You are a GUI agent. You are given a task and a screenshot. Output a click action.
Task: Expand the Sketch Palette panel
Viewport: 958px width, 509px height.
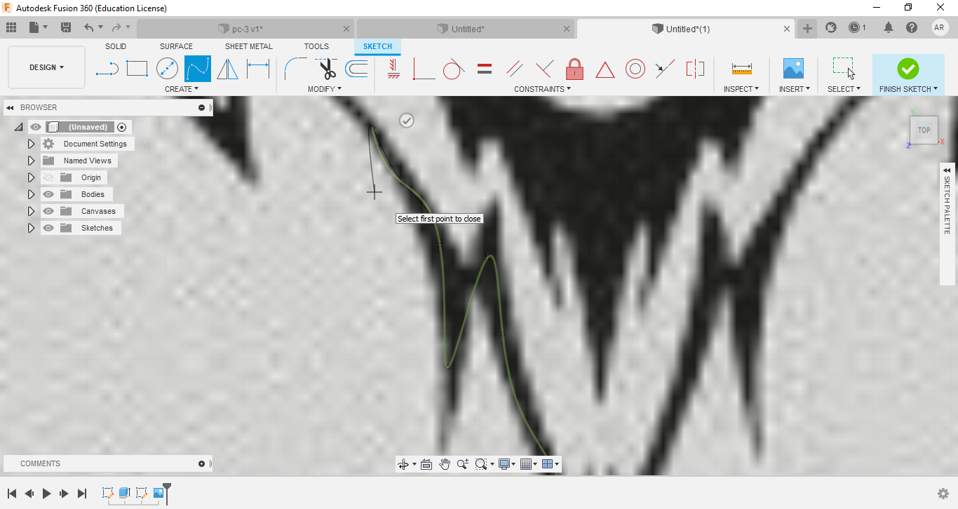pyautogui.click(x=947, y=170)
